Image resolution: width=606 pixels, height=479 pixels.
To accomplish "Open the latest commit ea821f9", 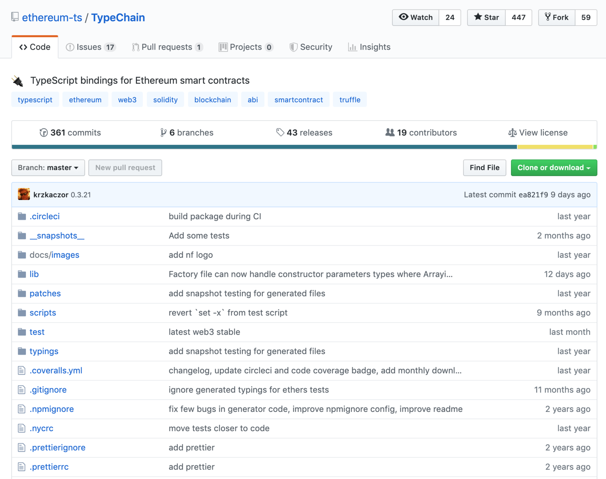I will tap(533, 195).
